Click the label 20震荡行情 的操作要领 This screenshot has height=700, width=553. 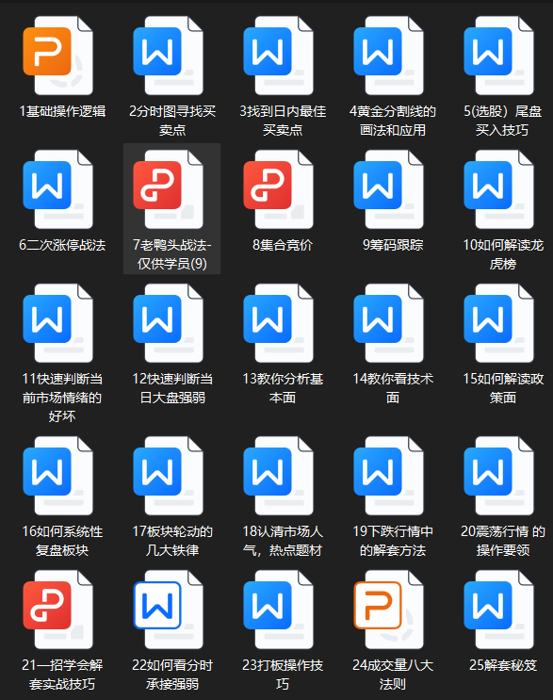[x=503, y=541]
